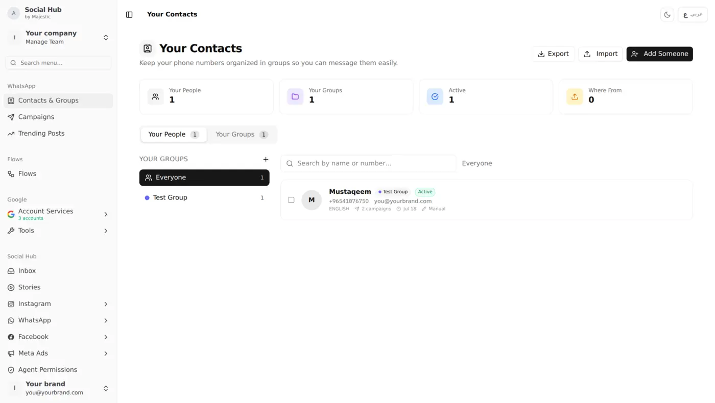Screen dimensions: 715x403
Task: Click the Test Group purple color dot
Action: point(147,198)
